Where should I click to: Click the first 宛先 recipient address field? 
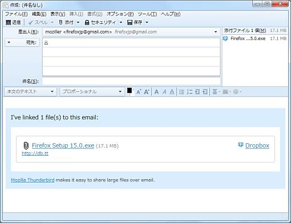tap(131, 43)
